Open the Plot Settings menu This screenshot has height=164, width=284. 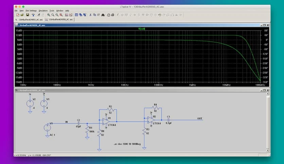point(31,11)
